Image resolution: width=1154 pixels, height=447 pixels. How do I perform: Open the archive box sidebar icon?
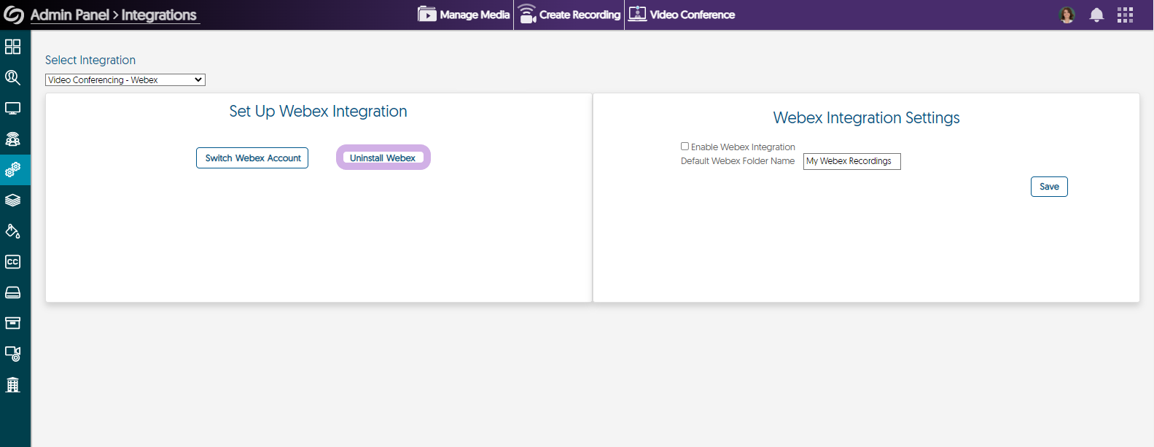(13, 323)
